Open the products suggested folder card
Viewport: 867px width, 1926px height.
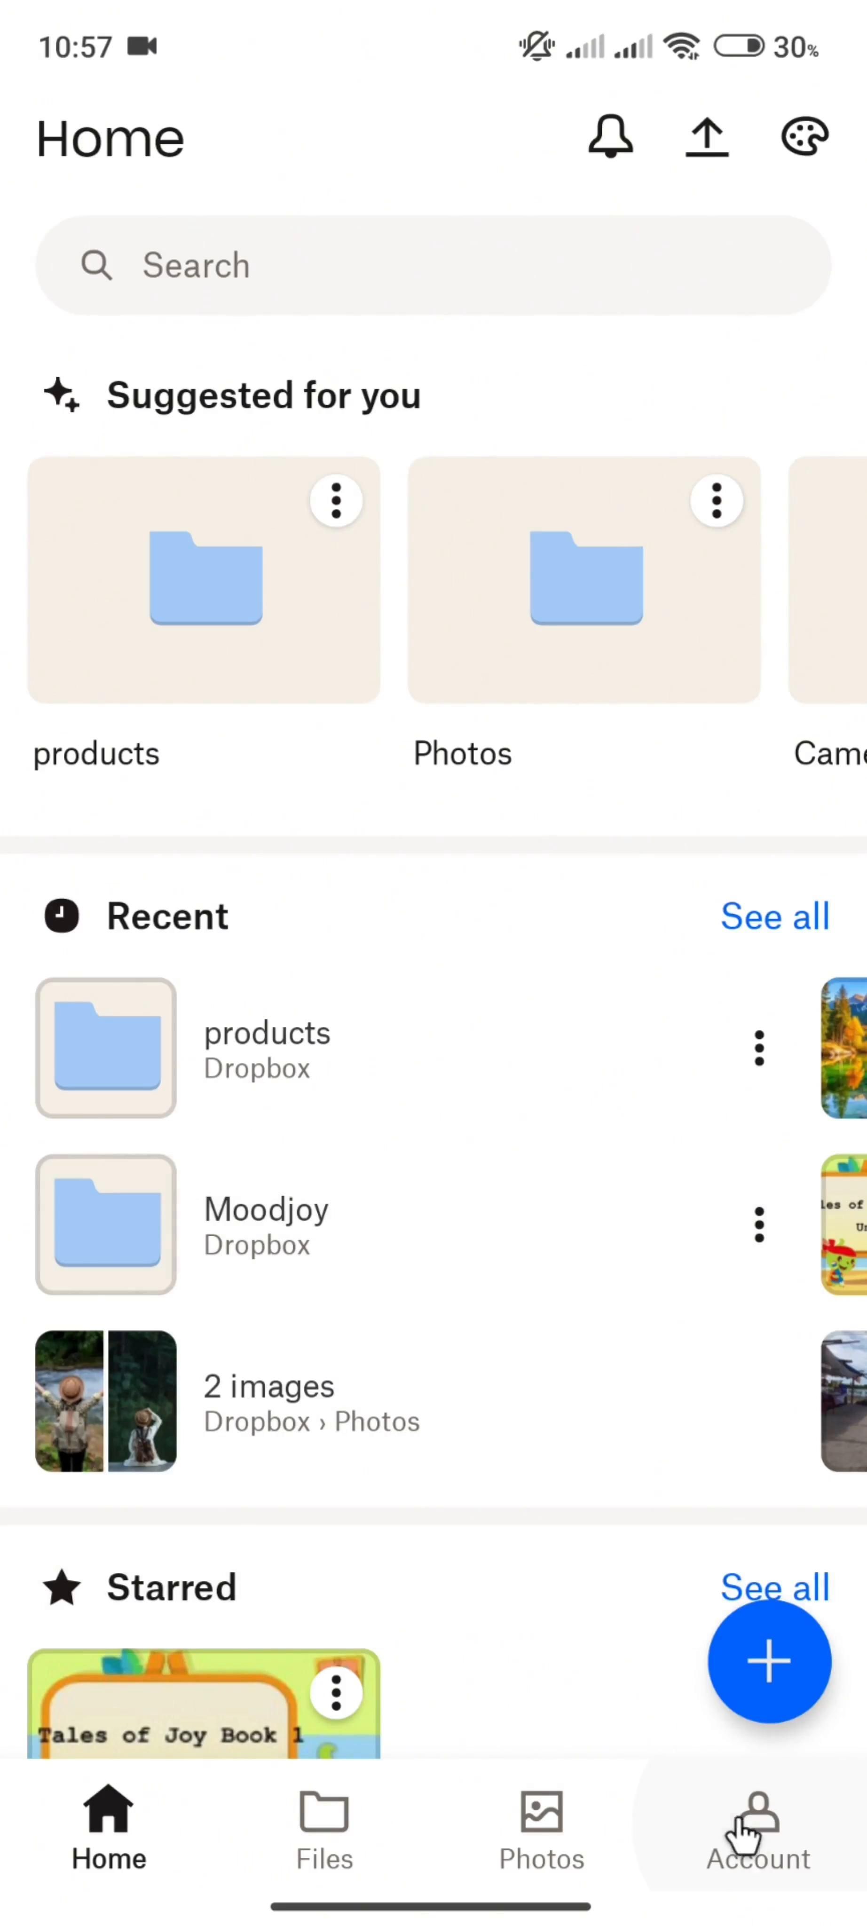[203, 580]
